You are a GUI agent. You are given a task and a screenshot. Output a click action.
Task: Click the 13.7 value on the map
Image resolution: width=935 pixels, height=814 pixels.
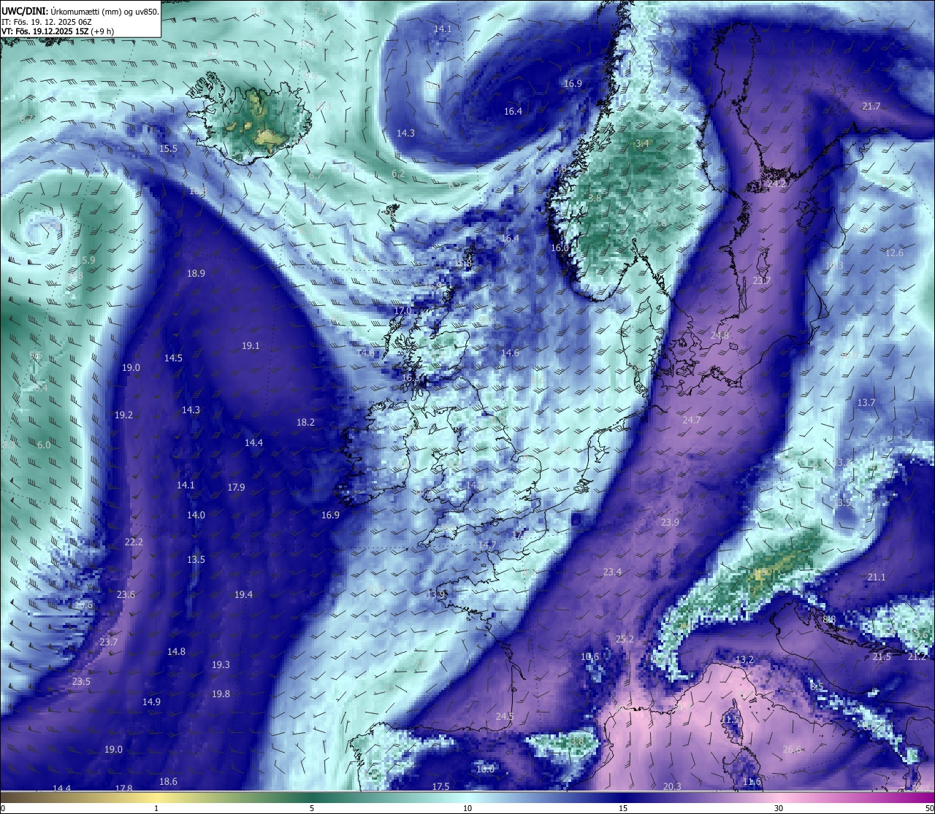coord(866,402)
